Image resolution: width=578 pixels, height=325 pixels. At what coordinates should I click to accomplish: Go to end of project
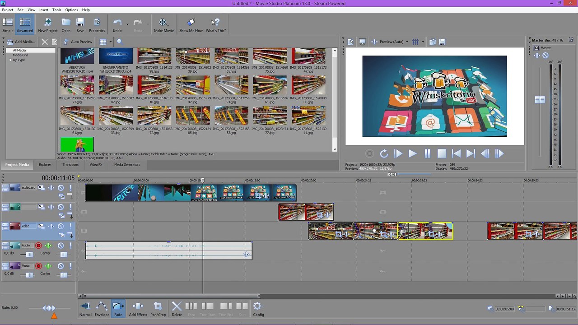point(471,154)
